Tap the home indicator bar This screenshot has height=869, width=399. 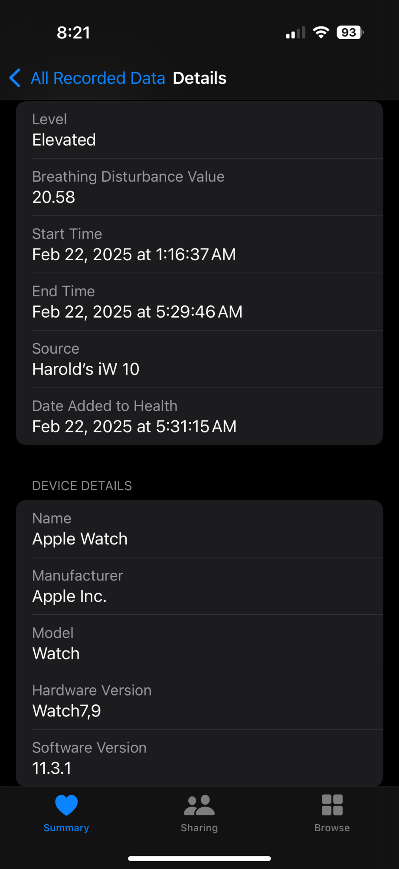tap(199, 859)
